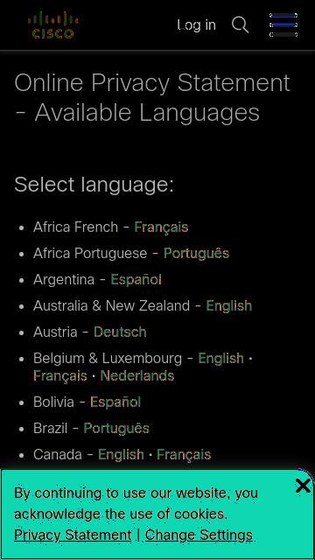Click Change Settings in cookie banner
Image resolution: width=315 pixels, height=560 pixels.
(199, 535)
